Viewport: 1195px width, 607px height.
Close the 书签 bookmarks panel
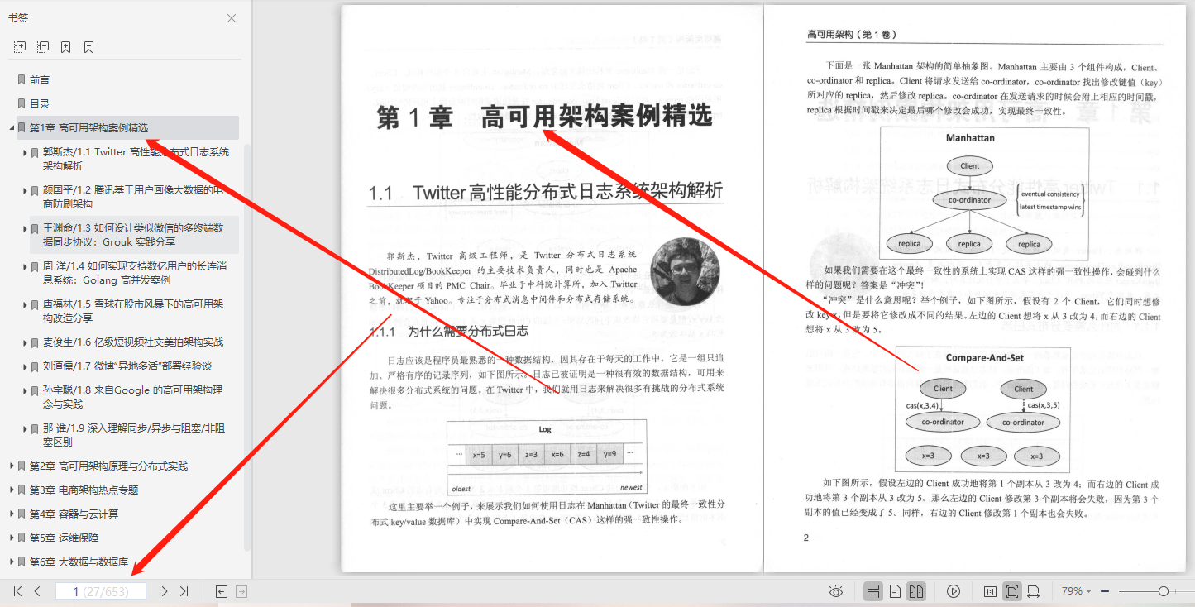(232, 18)
